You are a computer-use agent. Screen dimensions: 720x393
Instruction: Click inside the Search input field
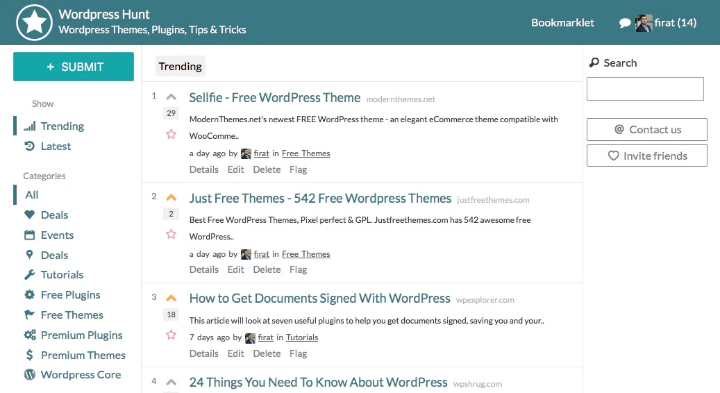pos(645,89)
